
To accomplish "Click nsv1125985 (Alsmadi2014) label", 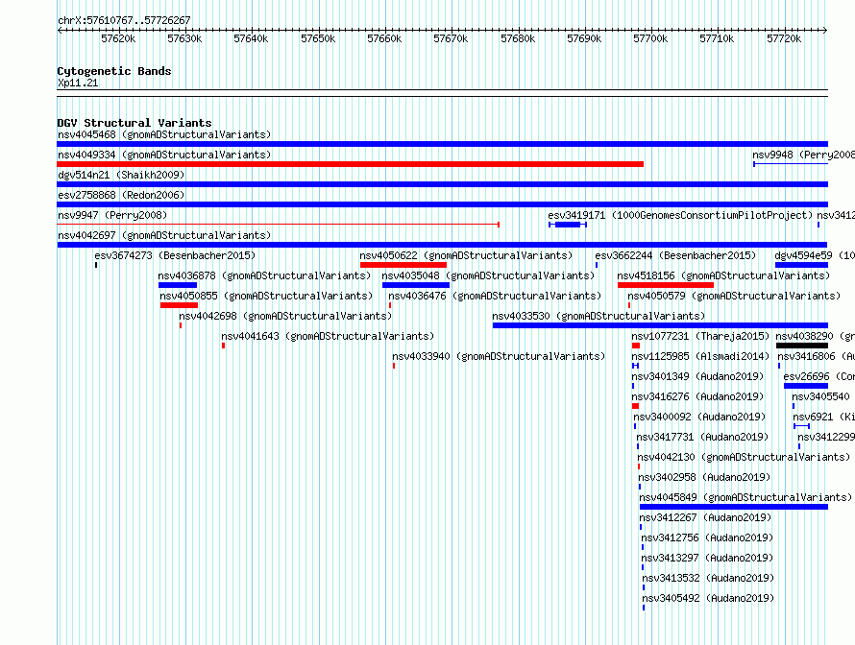I will tap(700, 356).
